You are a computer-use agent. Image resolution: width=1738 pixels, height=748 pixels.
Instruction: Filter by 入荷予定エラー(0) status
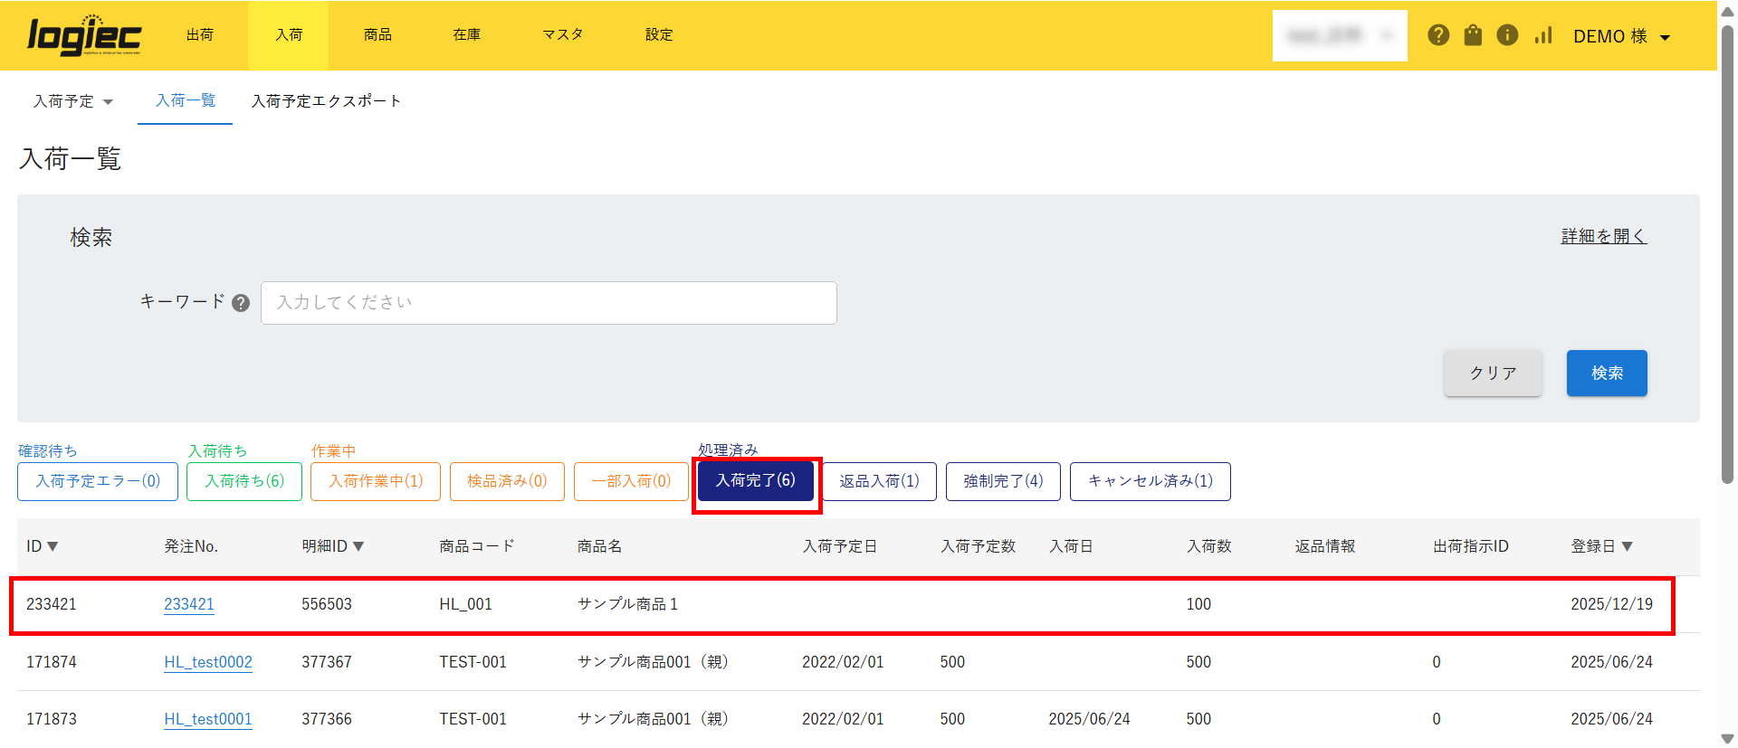point(98,481)
